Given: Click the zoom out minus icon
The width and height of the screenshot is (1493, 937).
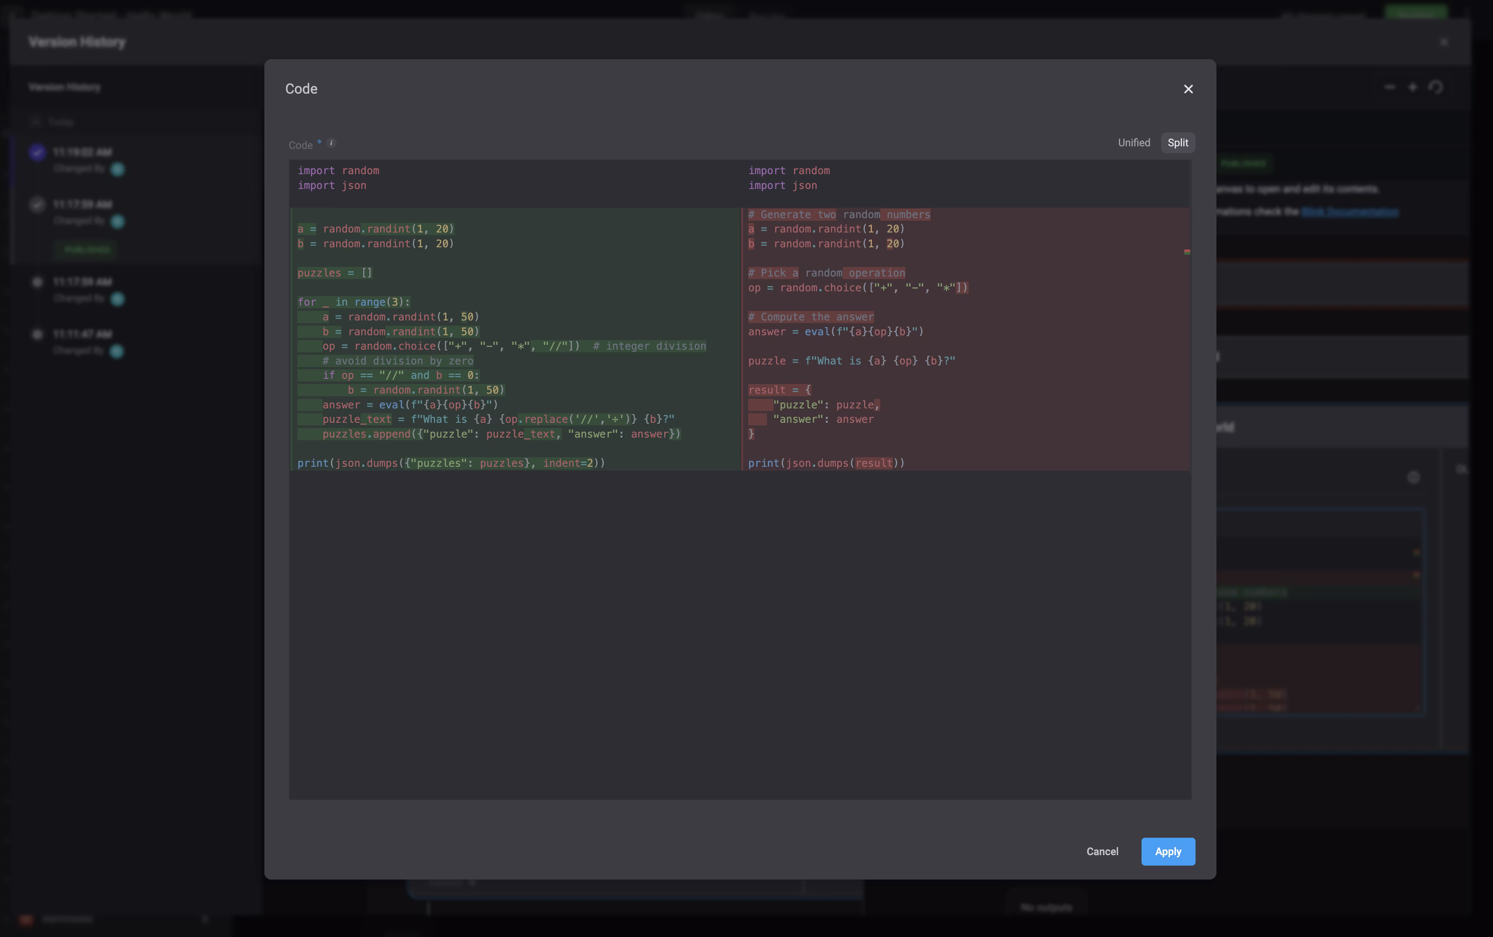Looking at the screenshot, I should click(1389, 88).
